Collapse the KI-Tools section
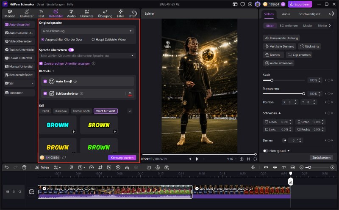 (53, 71)
